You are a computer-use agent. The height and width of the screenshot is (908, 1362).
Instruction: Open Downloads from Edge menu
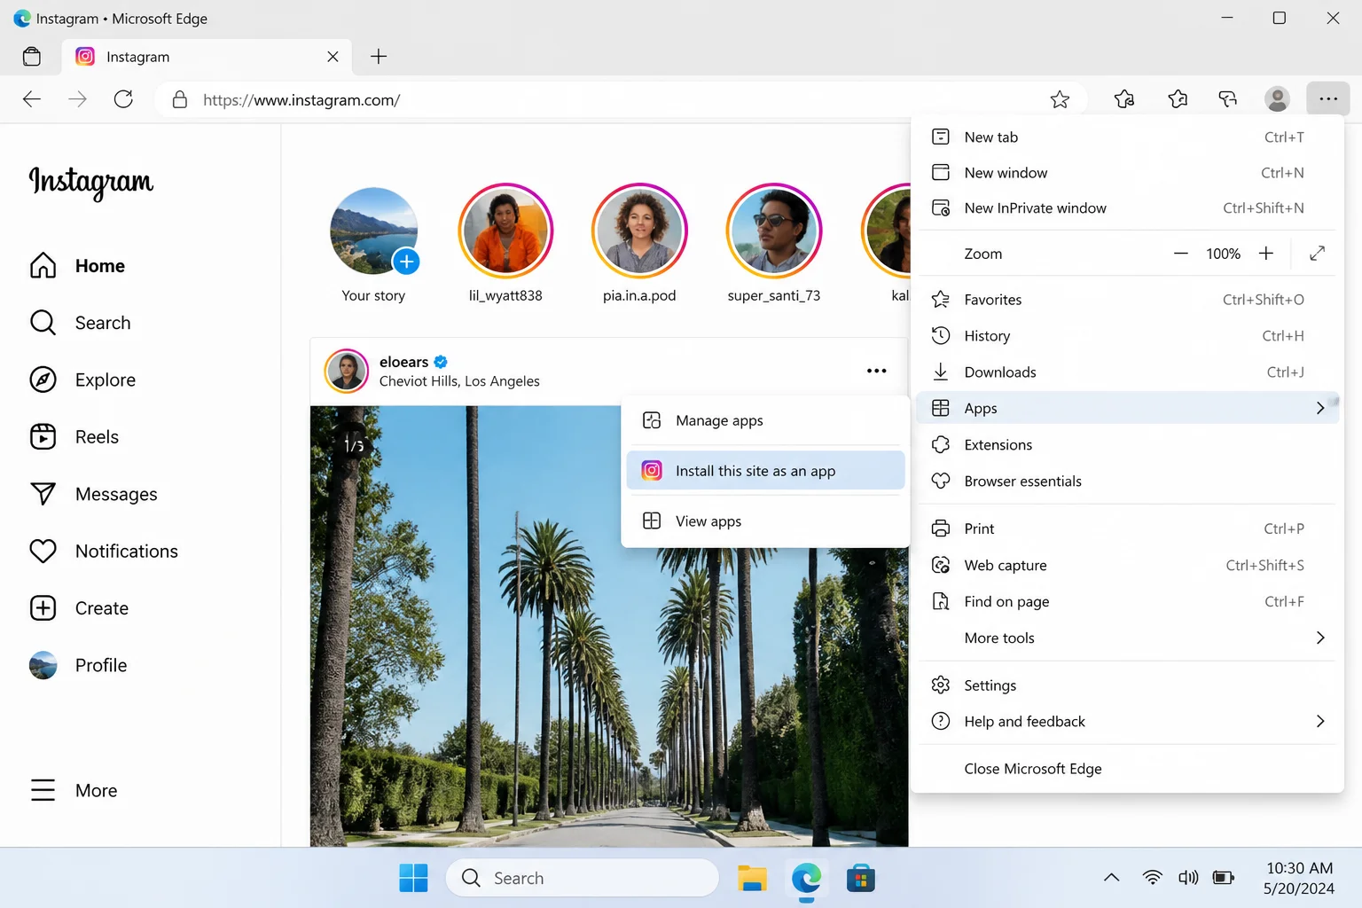(1126, 372)
